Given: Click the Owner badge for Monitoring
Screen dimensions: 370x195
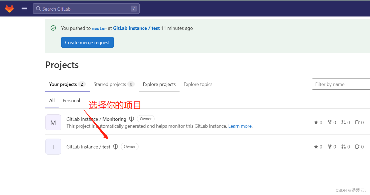Looking at the screenshot, I should click(x=146, y=119).
